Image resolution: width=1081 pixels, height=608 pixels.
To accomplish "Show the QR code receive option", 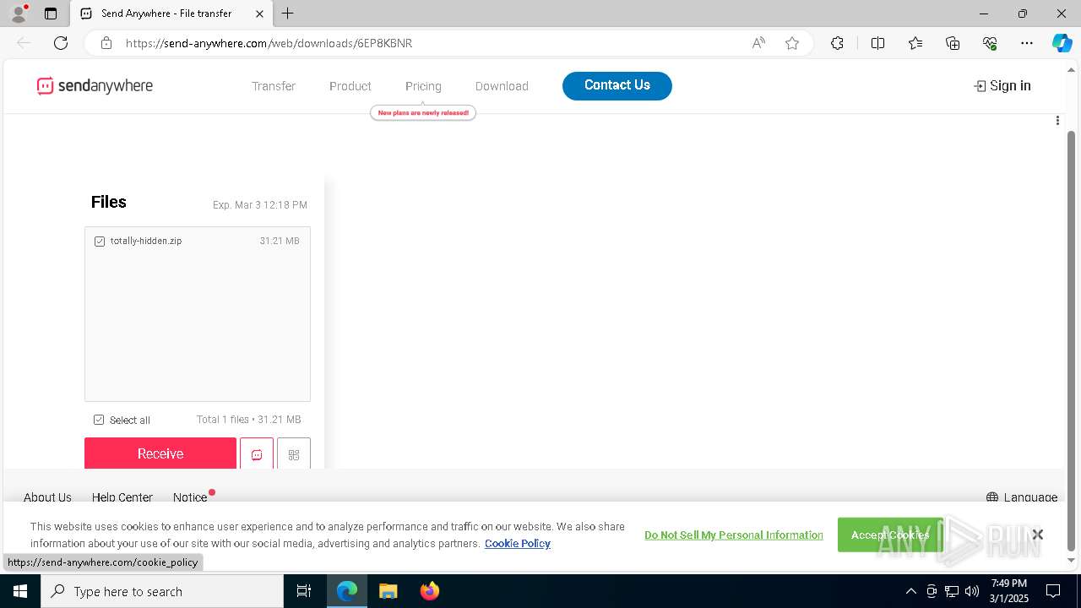I will (x=294, y=454).
